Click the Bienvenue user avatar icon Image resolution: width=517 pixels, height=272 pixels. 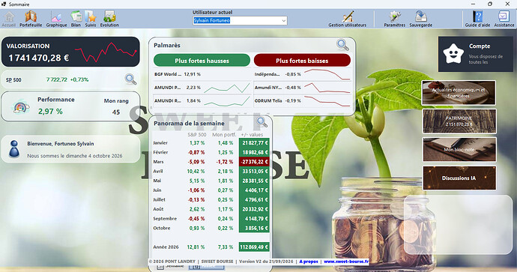coord(14,149)
